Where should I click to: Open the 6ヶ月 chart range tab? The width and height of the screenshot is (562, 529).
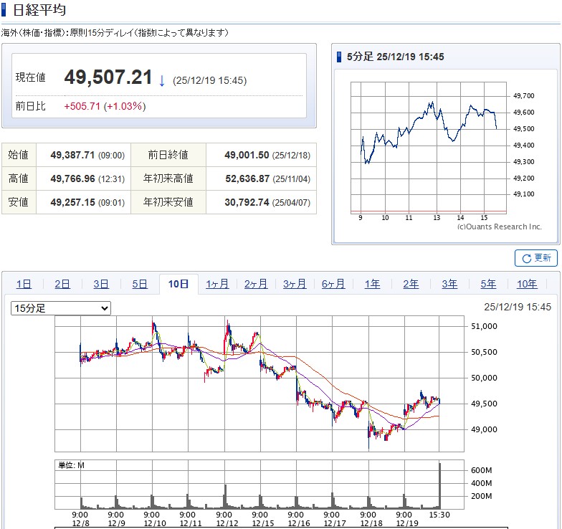pyautogui.click(x=333, y=285)
